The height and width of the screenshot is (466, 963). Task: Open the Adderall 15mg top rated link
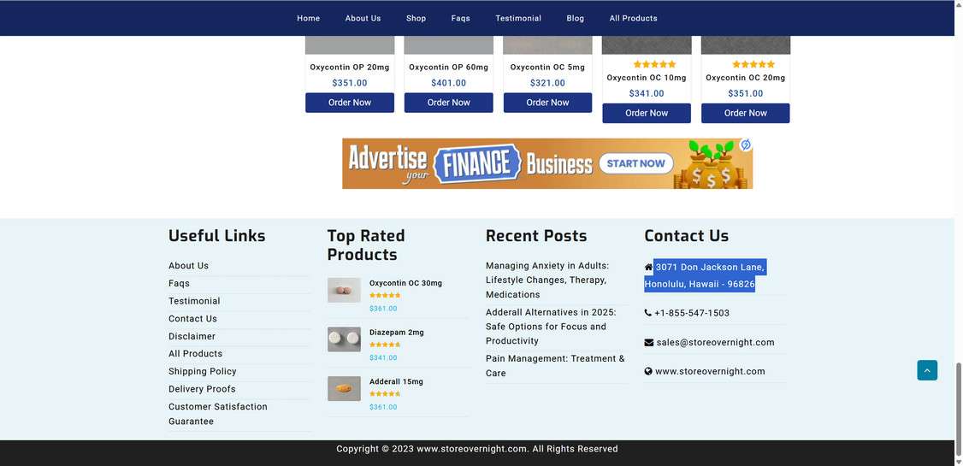coord(396,382)
